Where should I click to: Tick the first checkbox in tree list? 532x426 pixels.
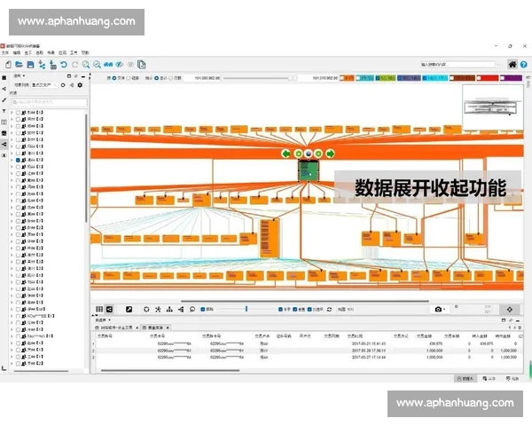[x=19, y=114]
